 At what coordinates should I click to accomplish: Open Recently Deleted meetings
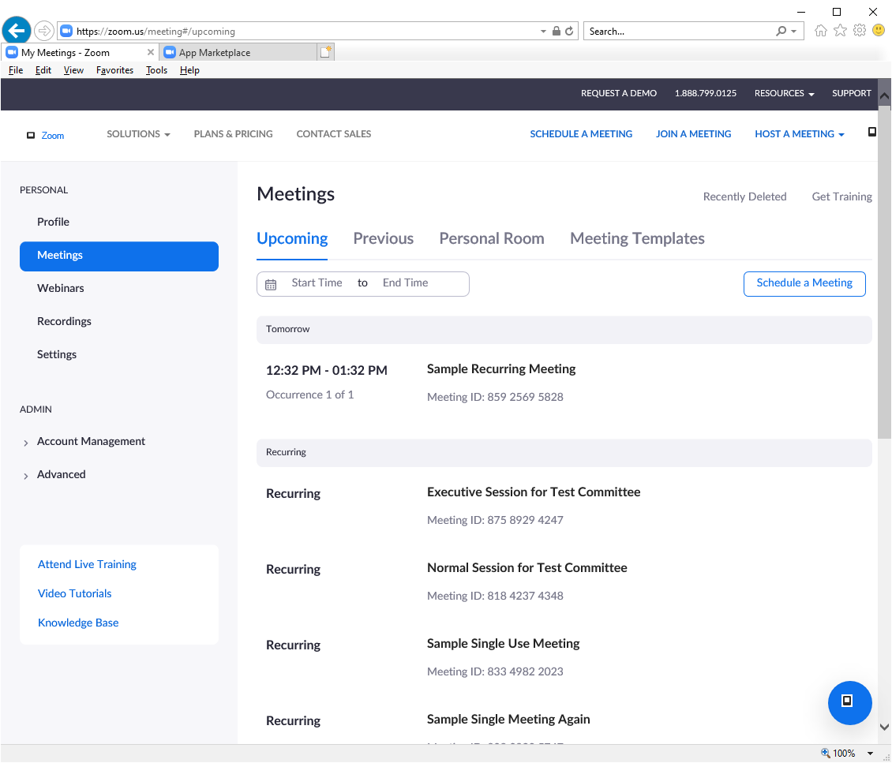744,196
